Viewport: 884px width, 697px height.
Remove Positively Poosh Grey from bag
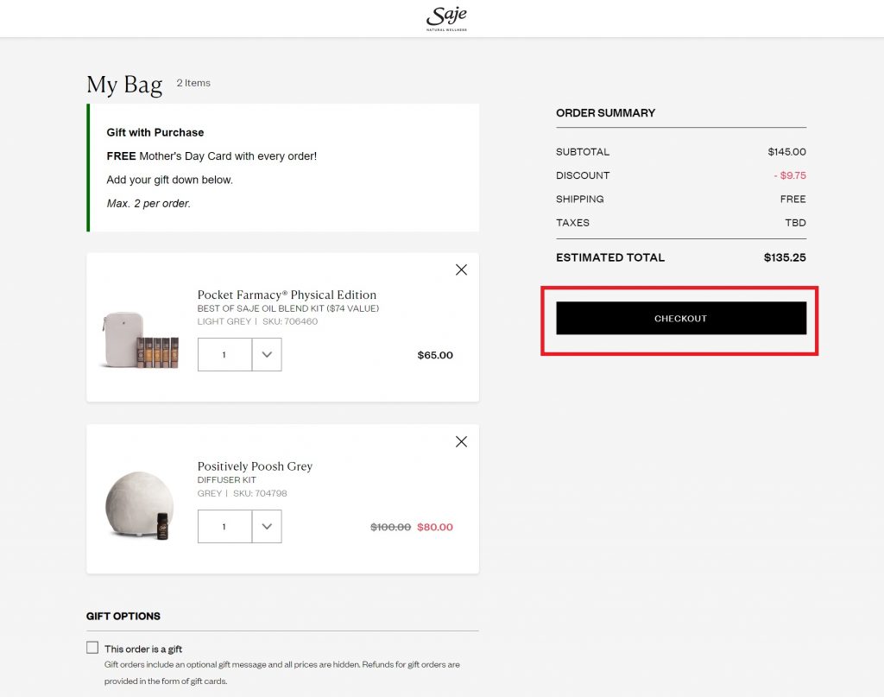[x=461, y=441]
